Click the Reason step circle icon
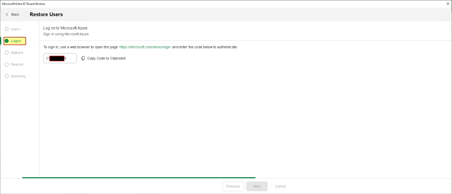 [x=6, y=65]
